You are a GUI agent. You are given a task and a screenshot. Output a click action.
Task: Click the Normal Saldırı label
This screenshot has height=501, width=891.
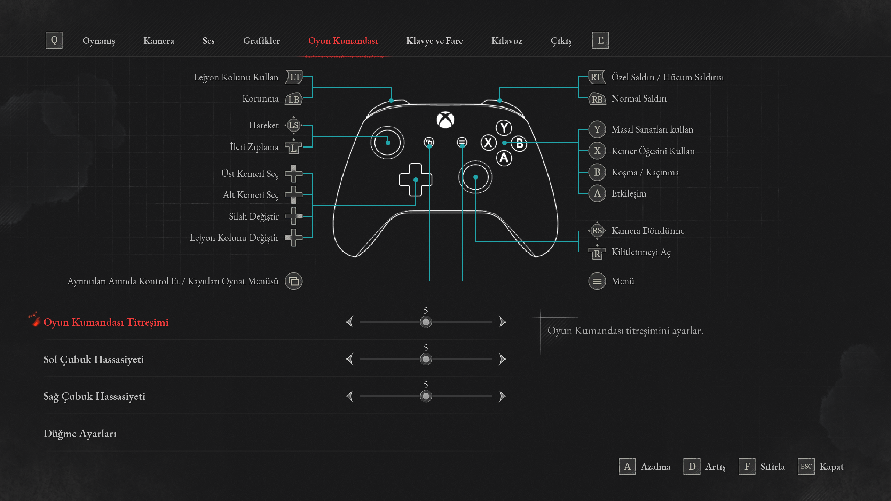click(x=639, y=98)
